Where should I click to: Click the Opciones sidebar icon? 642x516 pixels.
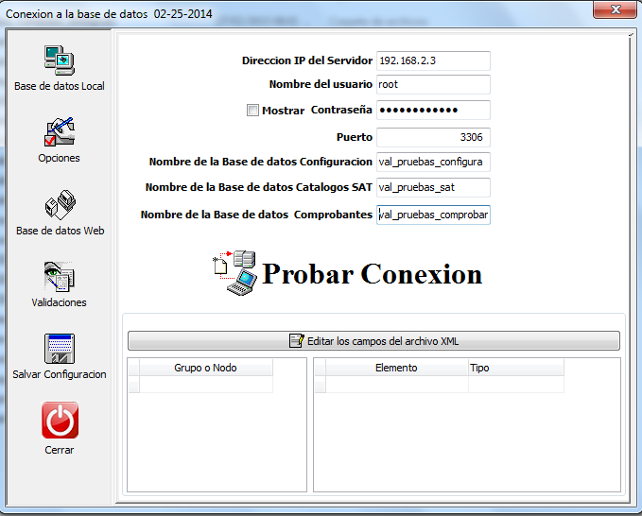click(x=60, y=132)
